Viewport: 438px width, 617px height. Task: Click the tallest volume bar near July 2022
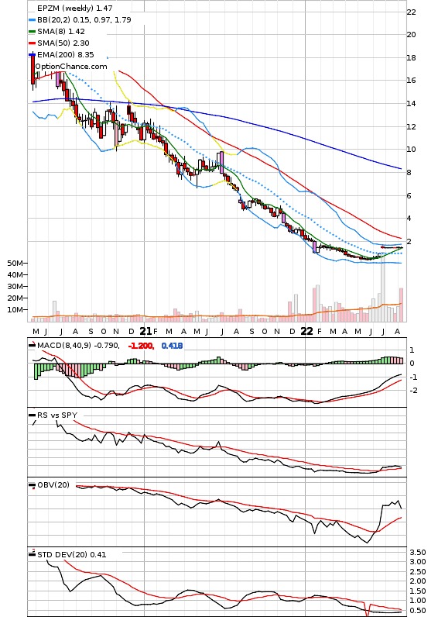click(x=382, y=287)
